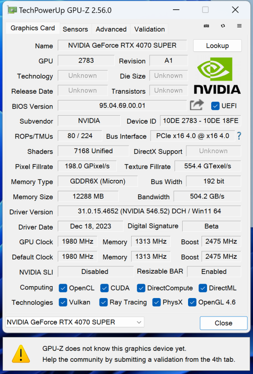Click the refresh icon in the toolbar
253x374 pixels.
(223, 26)
